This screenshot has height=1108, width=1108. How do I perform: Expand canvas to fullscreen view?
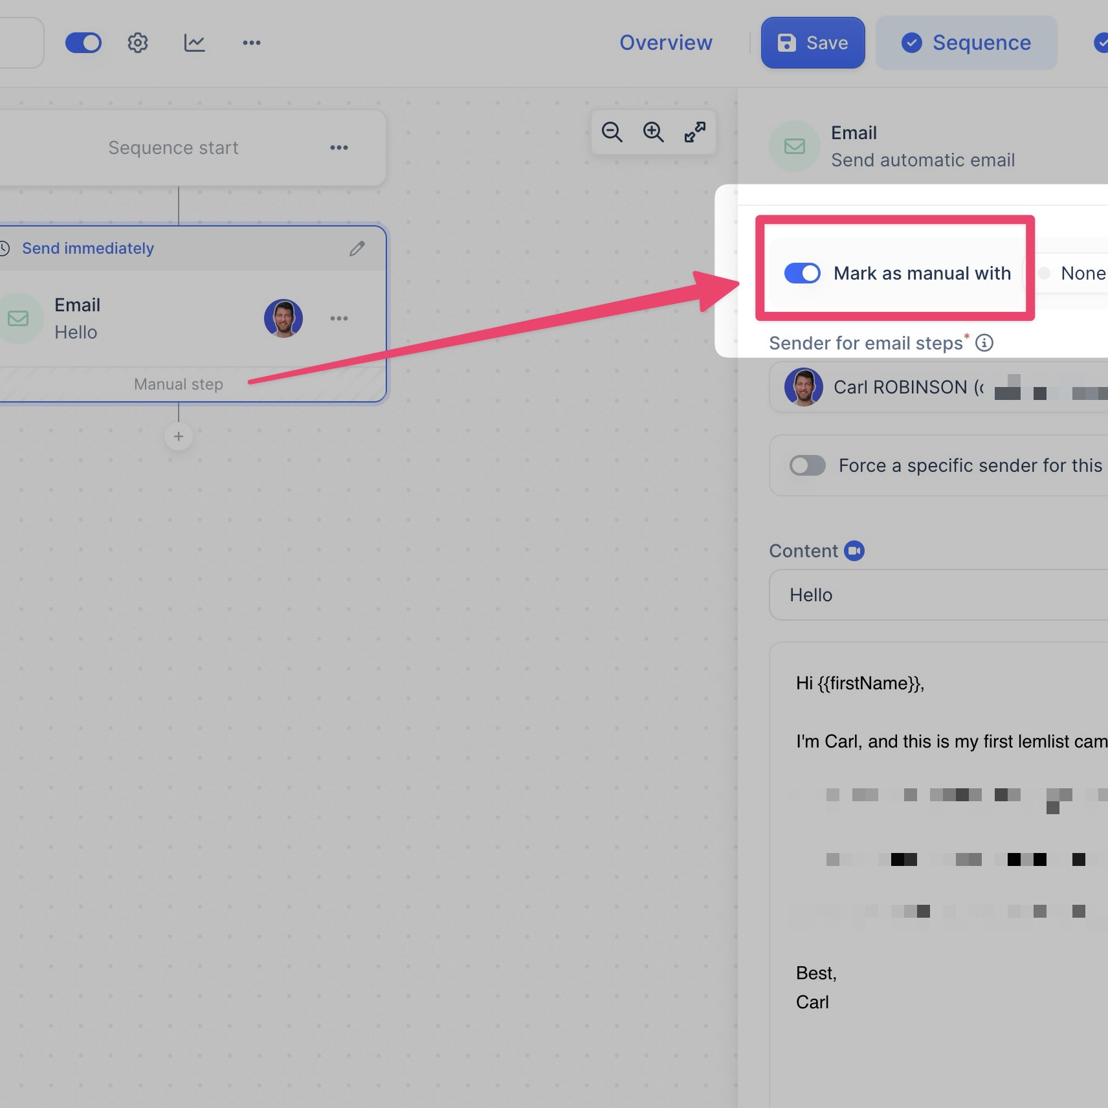click(694, 132)
